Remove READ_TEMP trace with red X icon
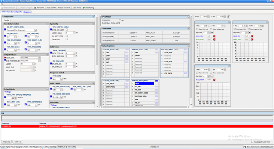 click(214, 80)
